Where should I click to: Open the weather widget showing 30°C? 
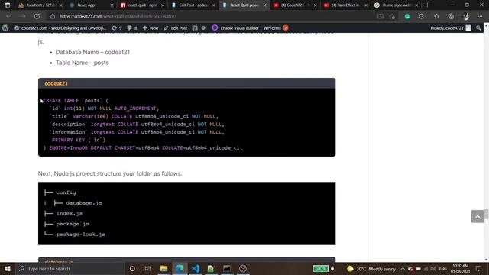[371, 268]
